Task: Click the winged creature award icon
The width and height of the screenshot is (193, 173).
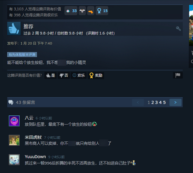Action: tap(82, 11)
